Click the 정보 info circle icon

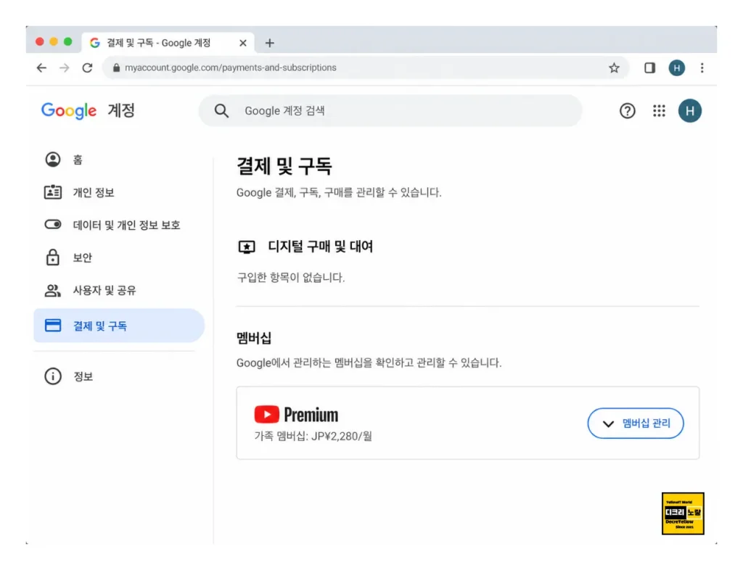[x=52, y=376]
